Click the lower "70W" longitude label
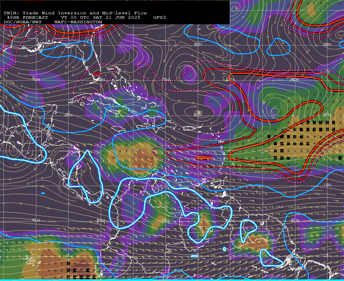The width and height of the screenshot is (344, 281). click(165, 220)
